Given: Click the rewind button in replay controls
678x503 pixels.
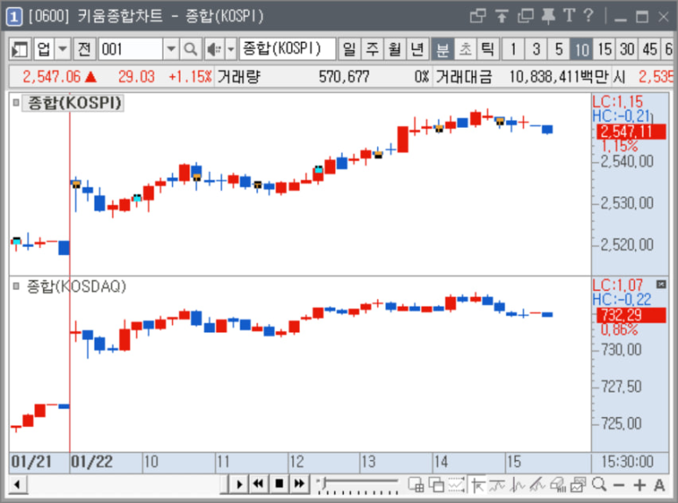Looking at the screenshot, I should (258, 484).
